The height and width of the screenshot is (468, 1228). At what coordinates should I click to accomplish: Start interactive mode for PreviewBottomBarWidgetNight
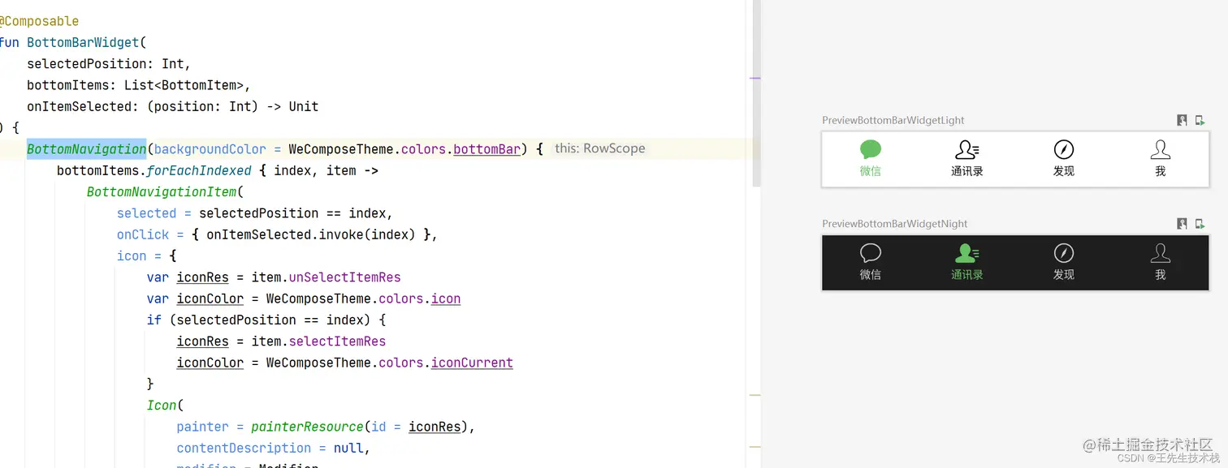pos(1183,224)
